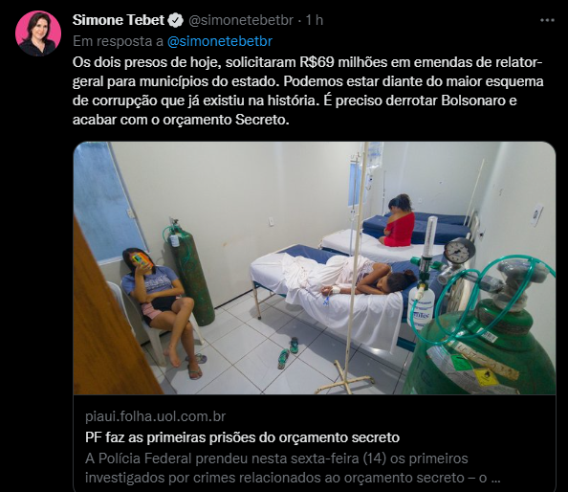Open the blue @simonetebetbr reply-to mention
Image resolution: width=568 pixels, height=492 pixels.
click(x=220, y=41)
